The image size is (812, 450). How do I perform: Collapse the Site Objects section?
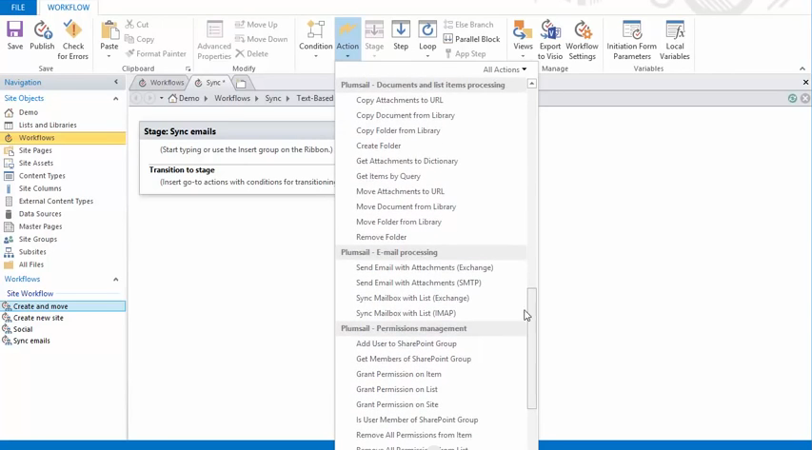pyautogui.click(x=115, y=98)
